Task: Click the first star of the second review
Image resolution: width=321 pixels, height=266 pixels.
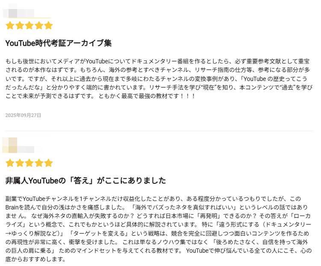Action: tap(10, 163)
